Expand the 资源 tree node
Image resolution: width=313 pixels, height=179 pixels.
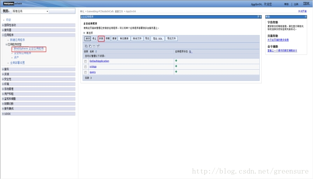pos(3,74)
